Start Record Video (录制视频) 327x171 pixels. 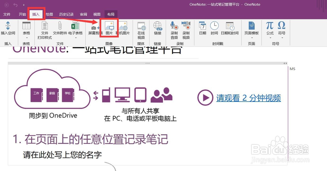click(186, 30)
